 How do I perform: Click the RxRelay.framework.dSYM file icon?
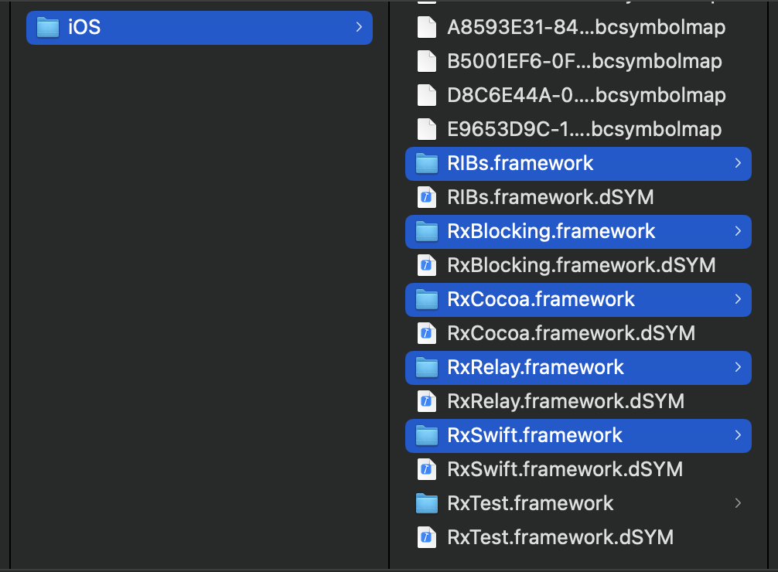tap(427, 401)
